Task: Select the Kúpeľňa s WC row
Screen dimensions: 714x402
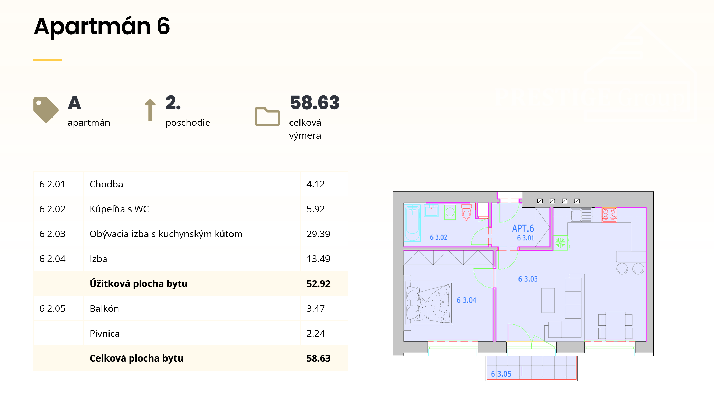Action: pos(190,209)
